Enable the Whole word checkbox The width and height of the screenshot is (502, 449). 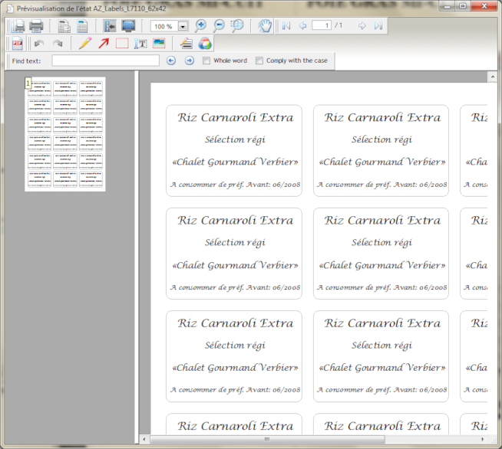click(206, 61)
